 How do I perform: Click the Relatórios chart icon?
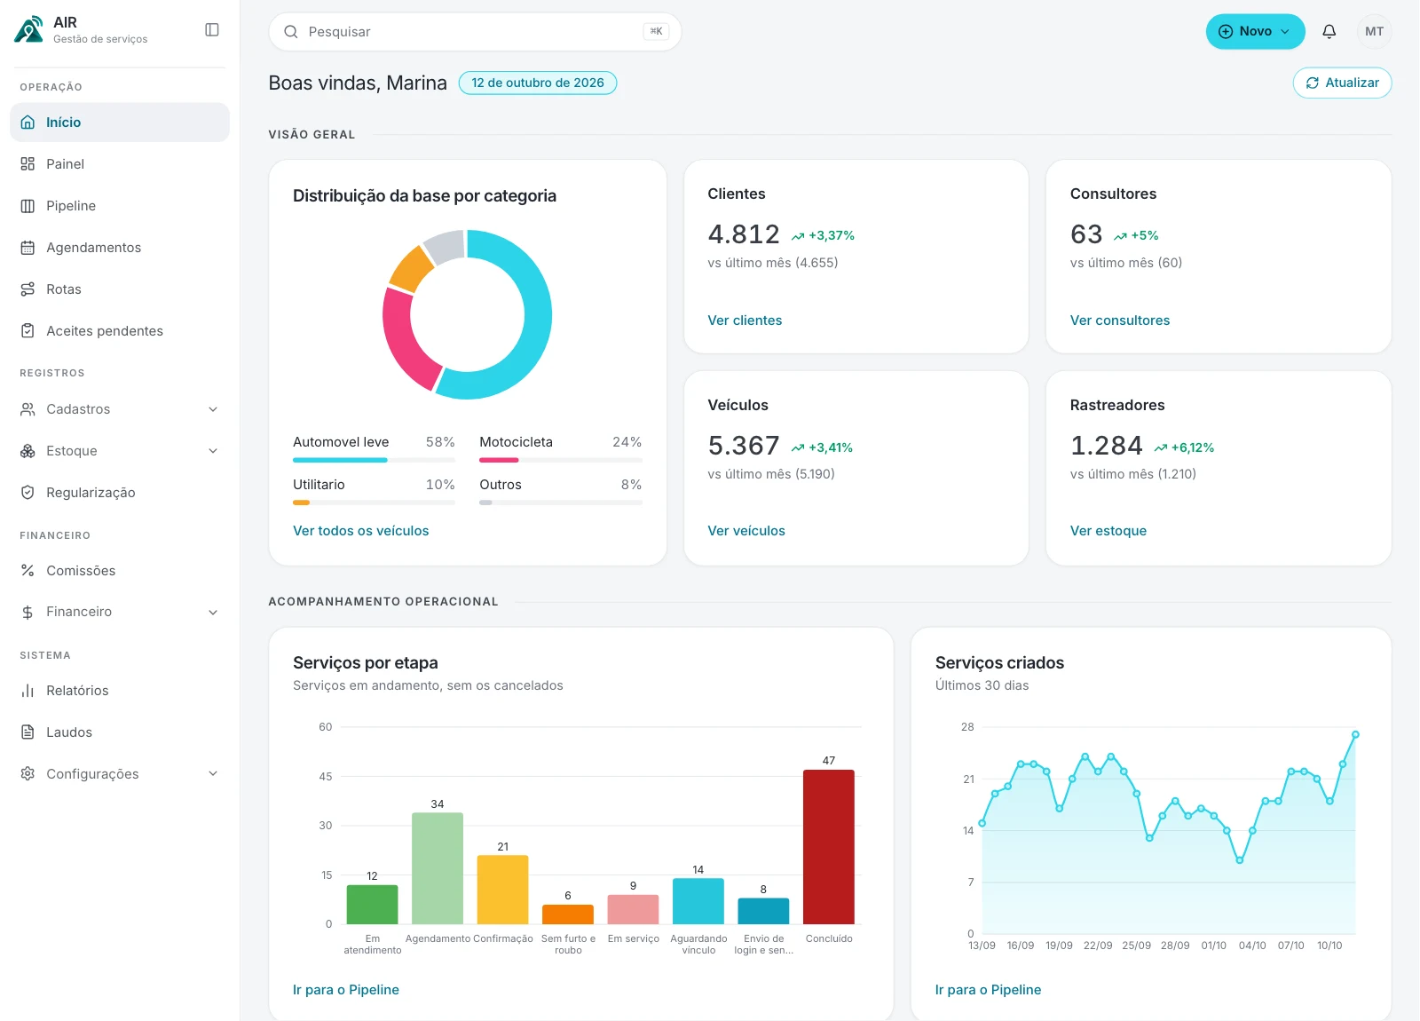tap(28, 691)
